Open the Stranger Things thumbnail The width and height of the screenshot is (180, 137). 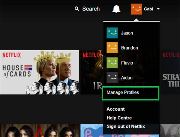(x=170, y=72)
